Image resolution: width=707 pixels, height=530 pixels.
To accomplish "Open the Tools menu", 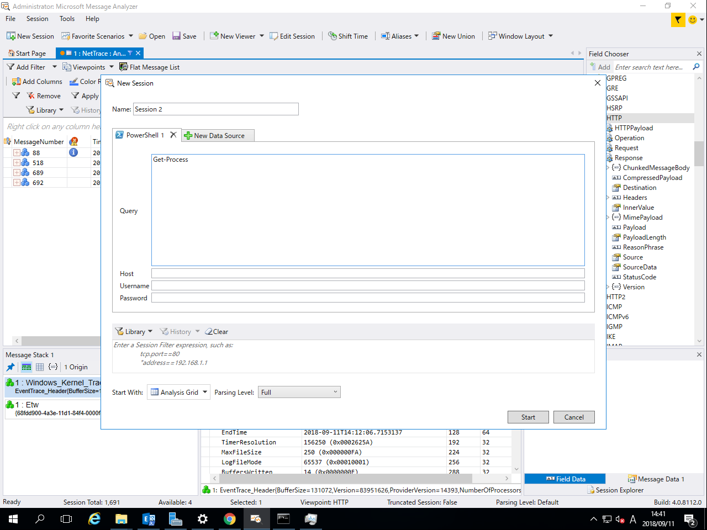I will click(x=66, y=18).
